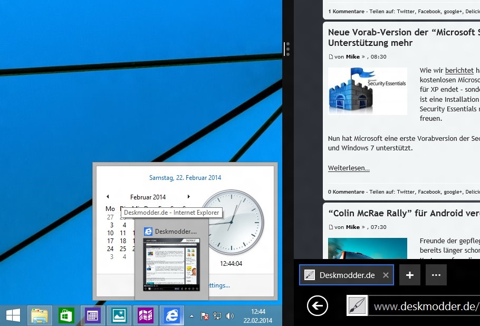Screen dimensions: 480x326
Task: Click the Februar 2014 month header
Action: (x=148, y=197)
